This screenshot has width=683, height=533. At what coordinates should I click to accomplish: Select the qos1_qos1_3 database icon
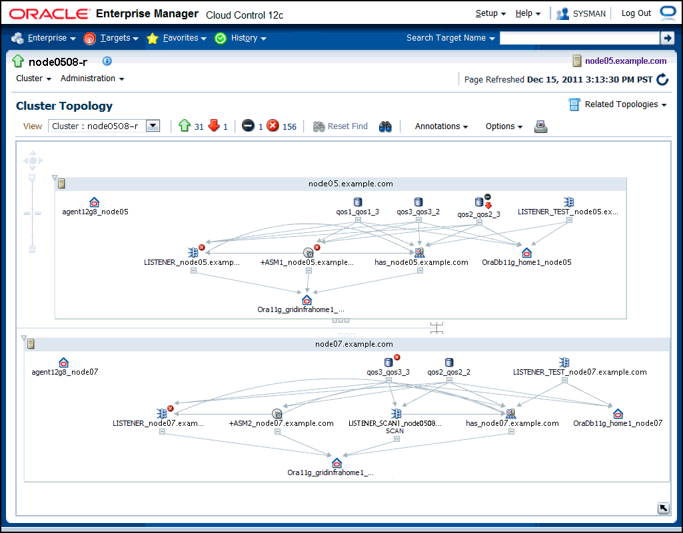tap(358, 202)
